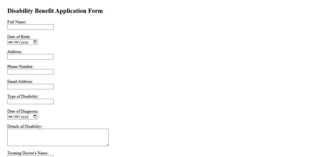Click the "Full Name:" label

17,22
